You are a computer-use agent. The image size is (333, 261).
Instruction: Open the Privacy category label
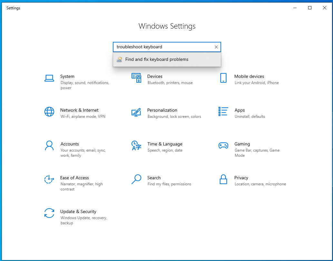(x=241, y=178)
